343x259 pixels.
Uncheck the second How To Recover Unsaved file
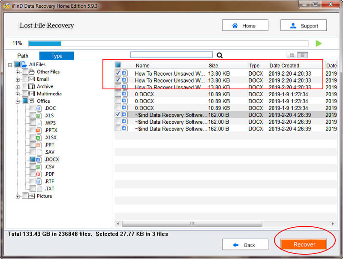pyautogui.click(x=118, y=79)
